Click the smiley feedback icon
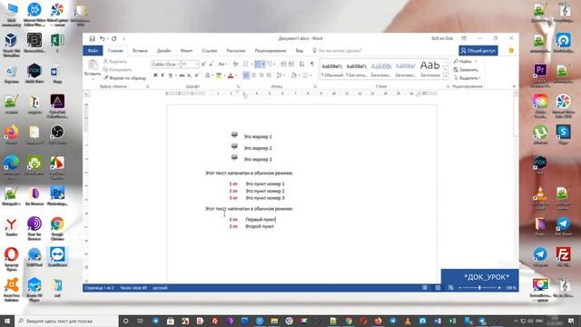This screenshot has width=581, height=327. tap(511, 51)
